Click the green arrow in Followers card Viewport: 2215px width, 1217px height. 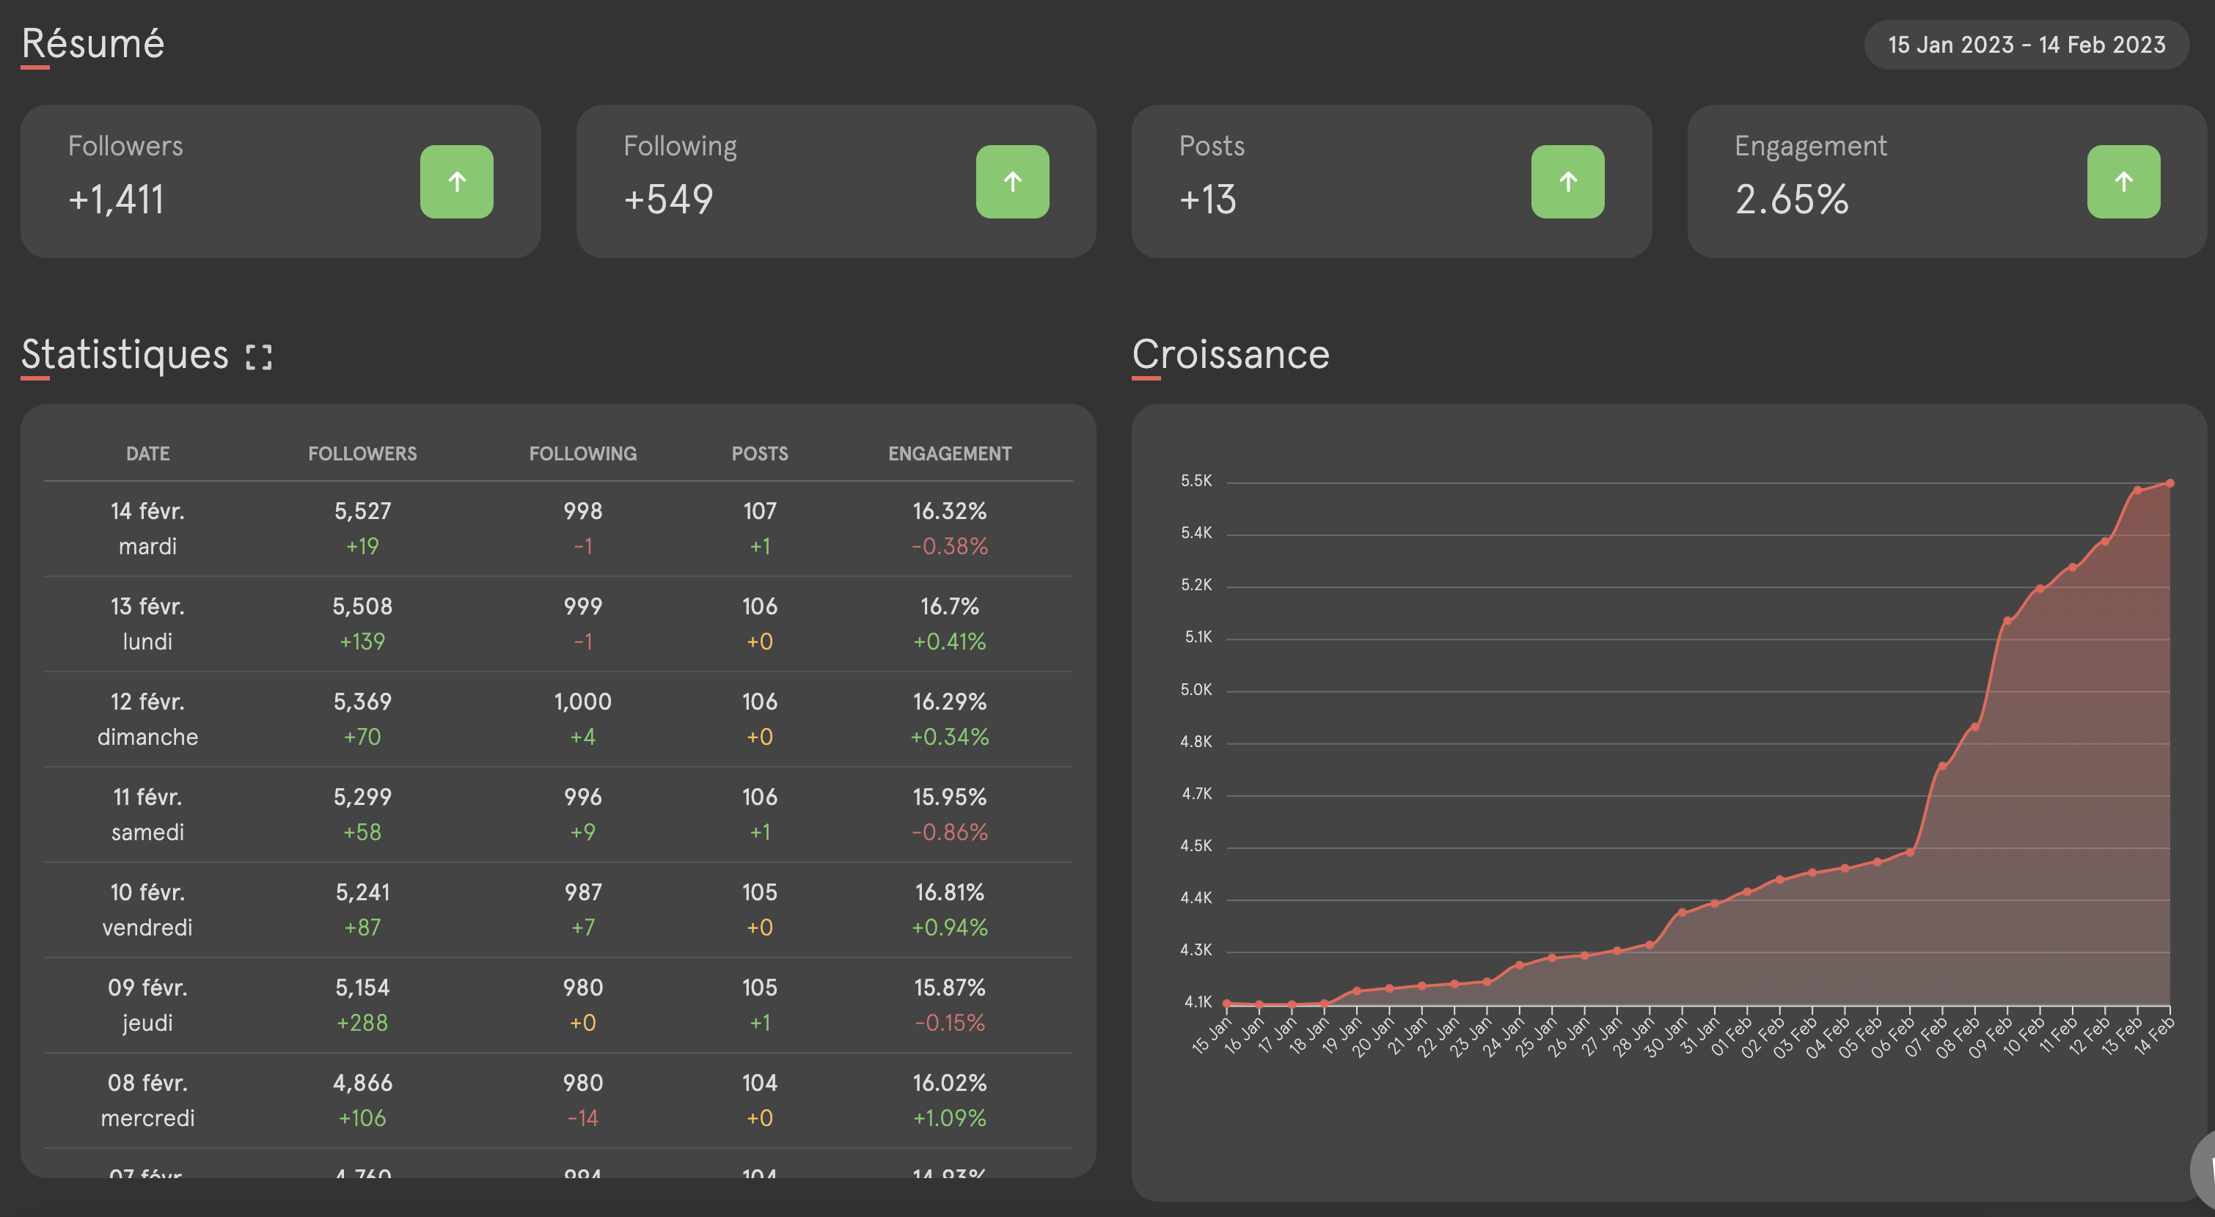coord(457,181)
